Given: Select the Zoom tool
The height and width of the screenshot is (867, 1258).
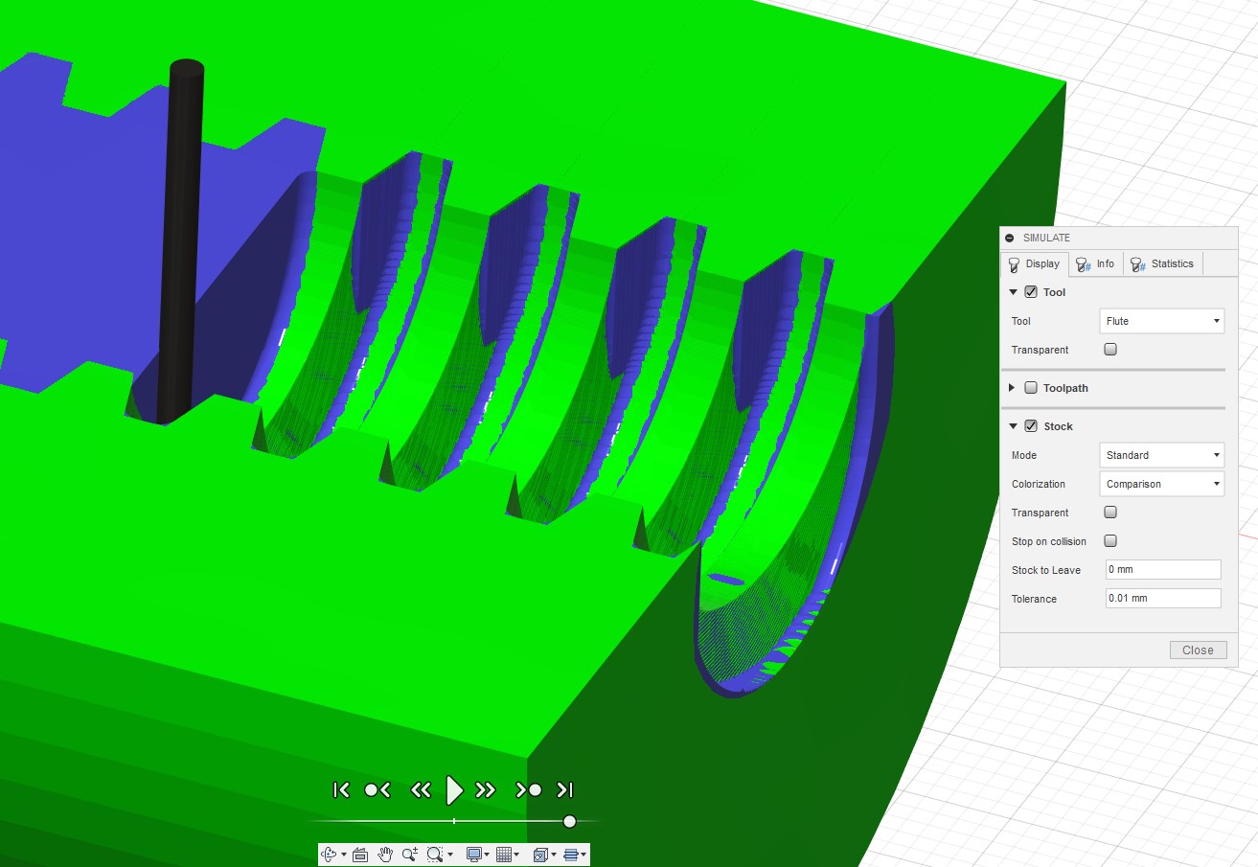Looking at the screenshot, I should 410,854.
